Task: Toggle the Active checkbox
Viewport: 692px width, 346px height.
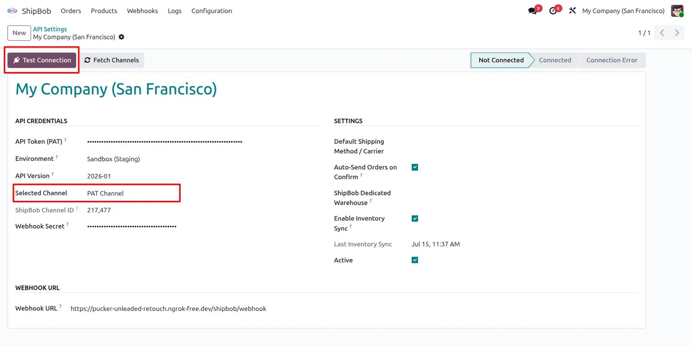Action: tap(415, 260)
